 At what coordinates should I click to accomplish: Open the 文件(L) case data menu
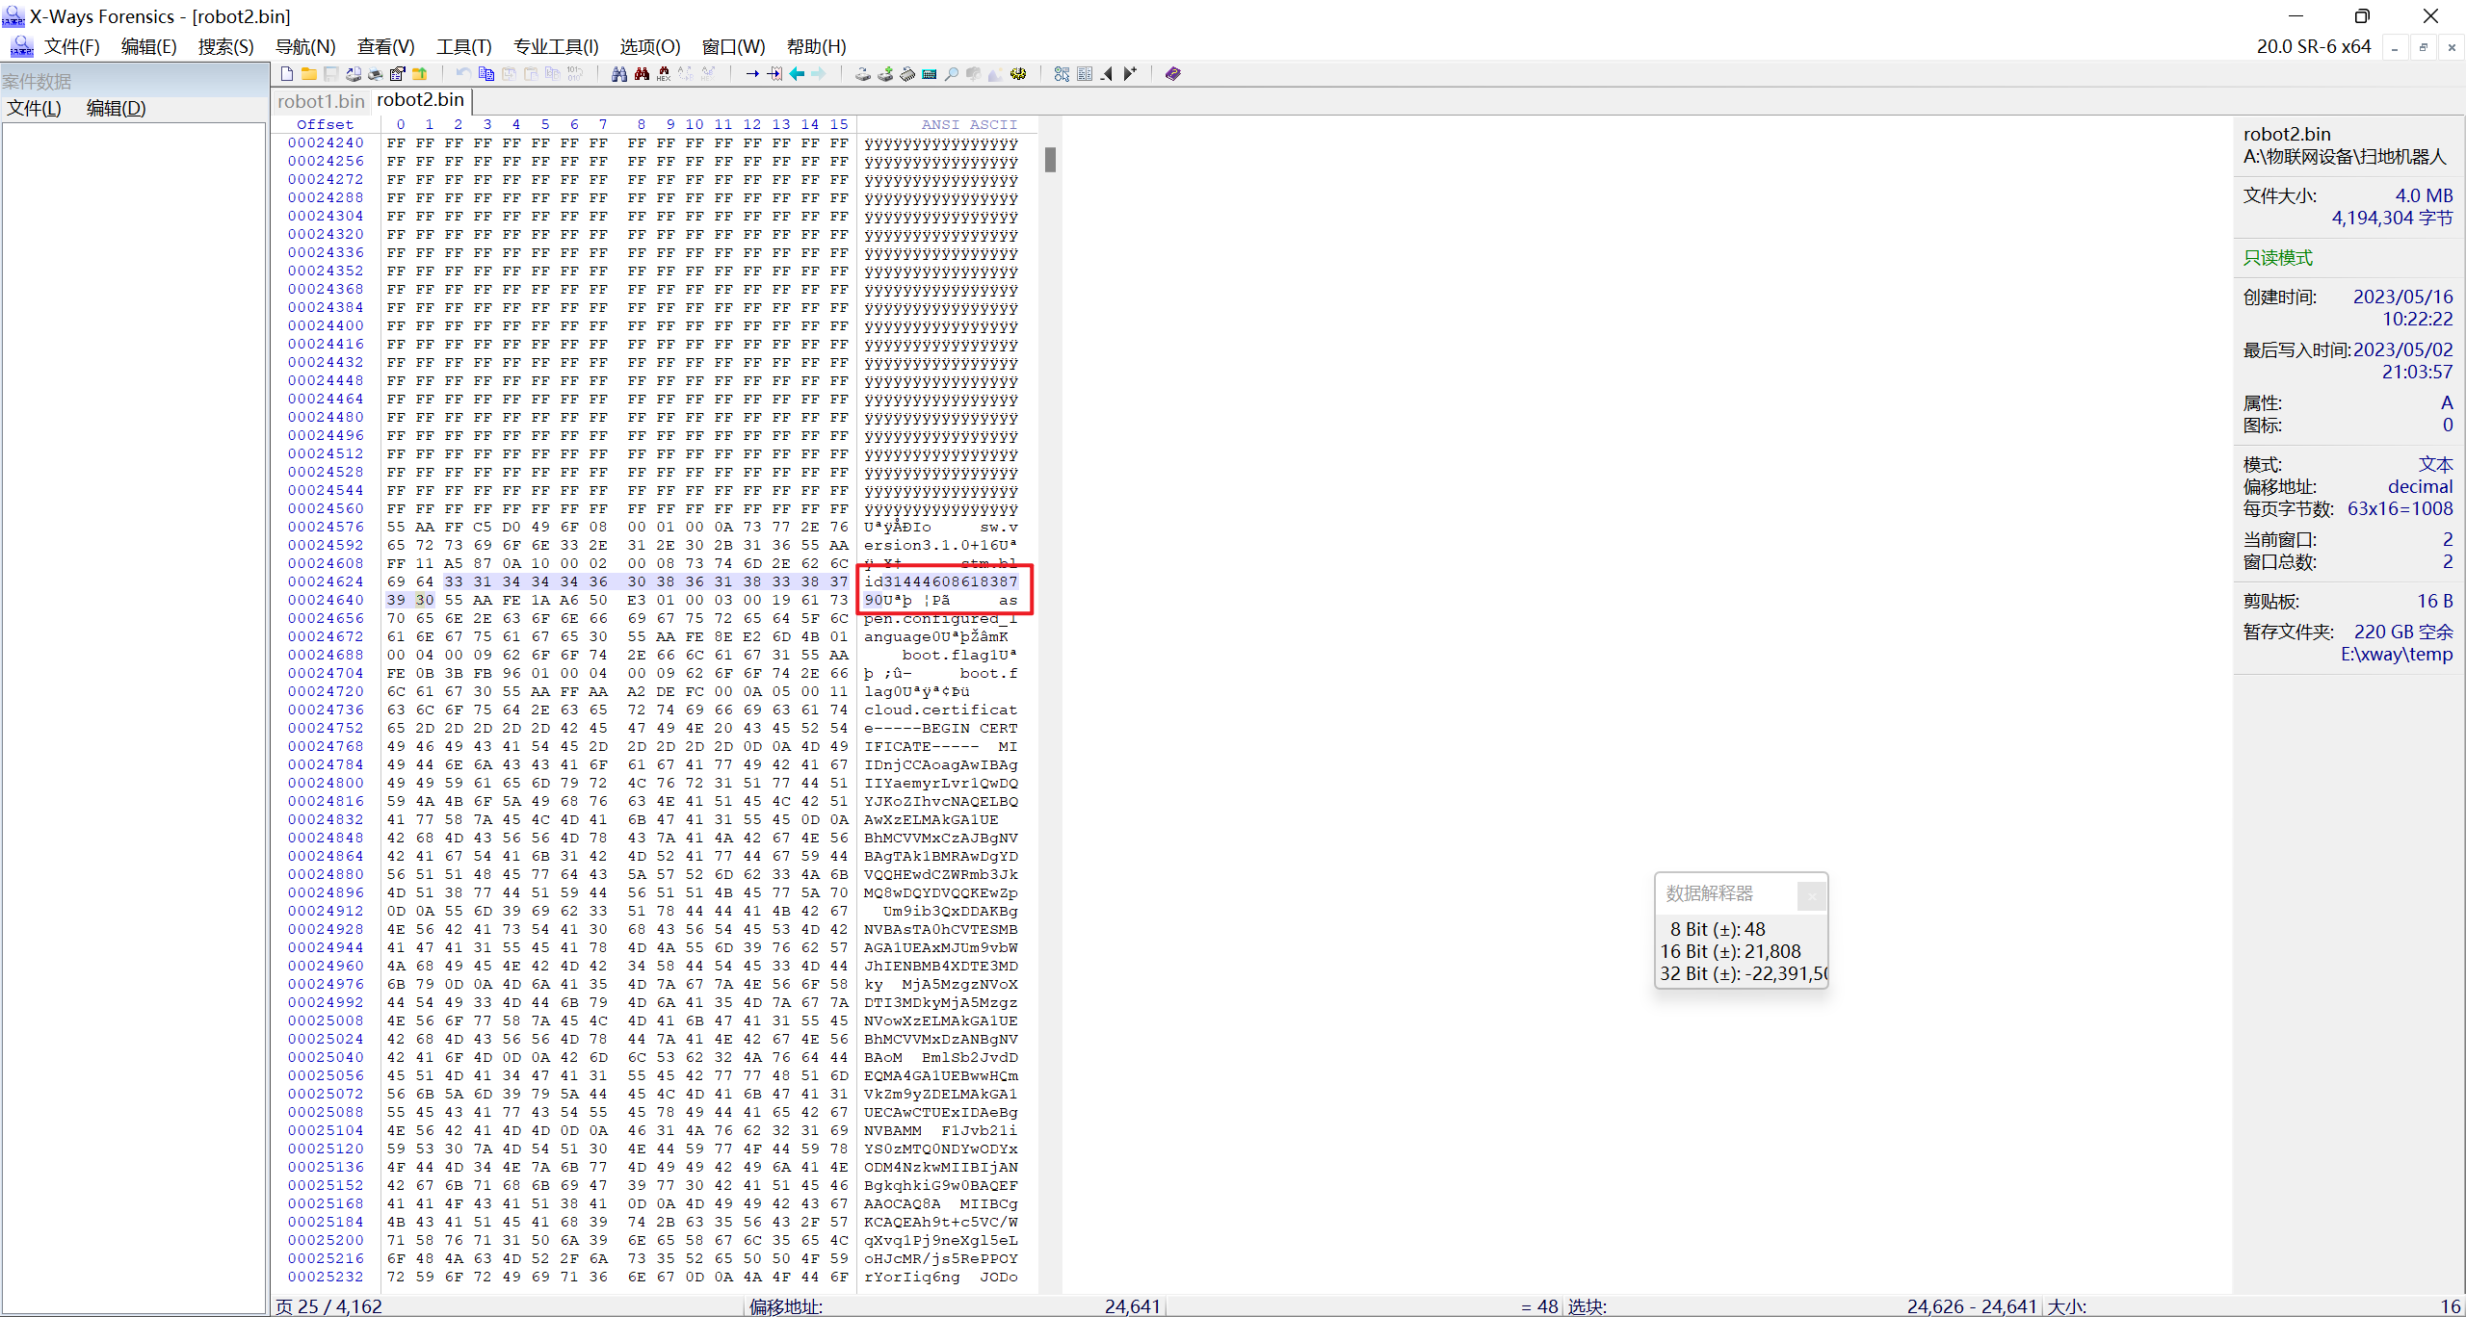34,108
